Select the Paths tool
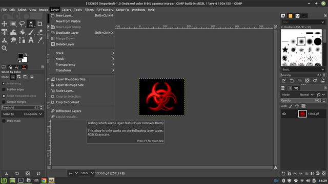 [22, 40]
